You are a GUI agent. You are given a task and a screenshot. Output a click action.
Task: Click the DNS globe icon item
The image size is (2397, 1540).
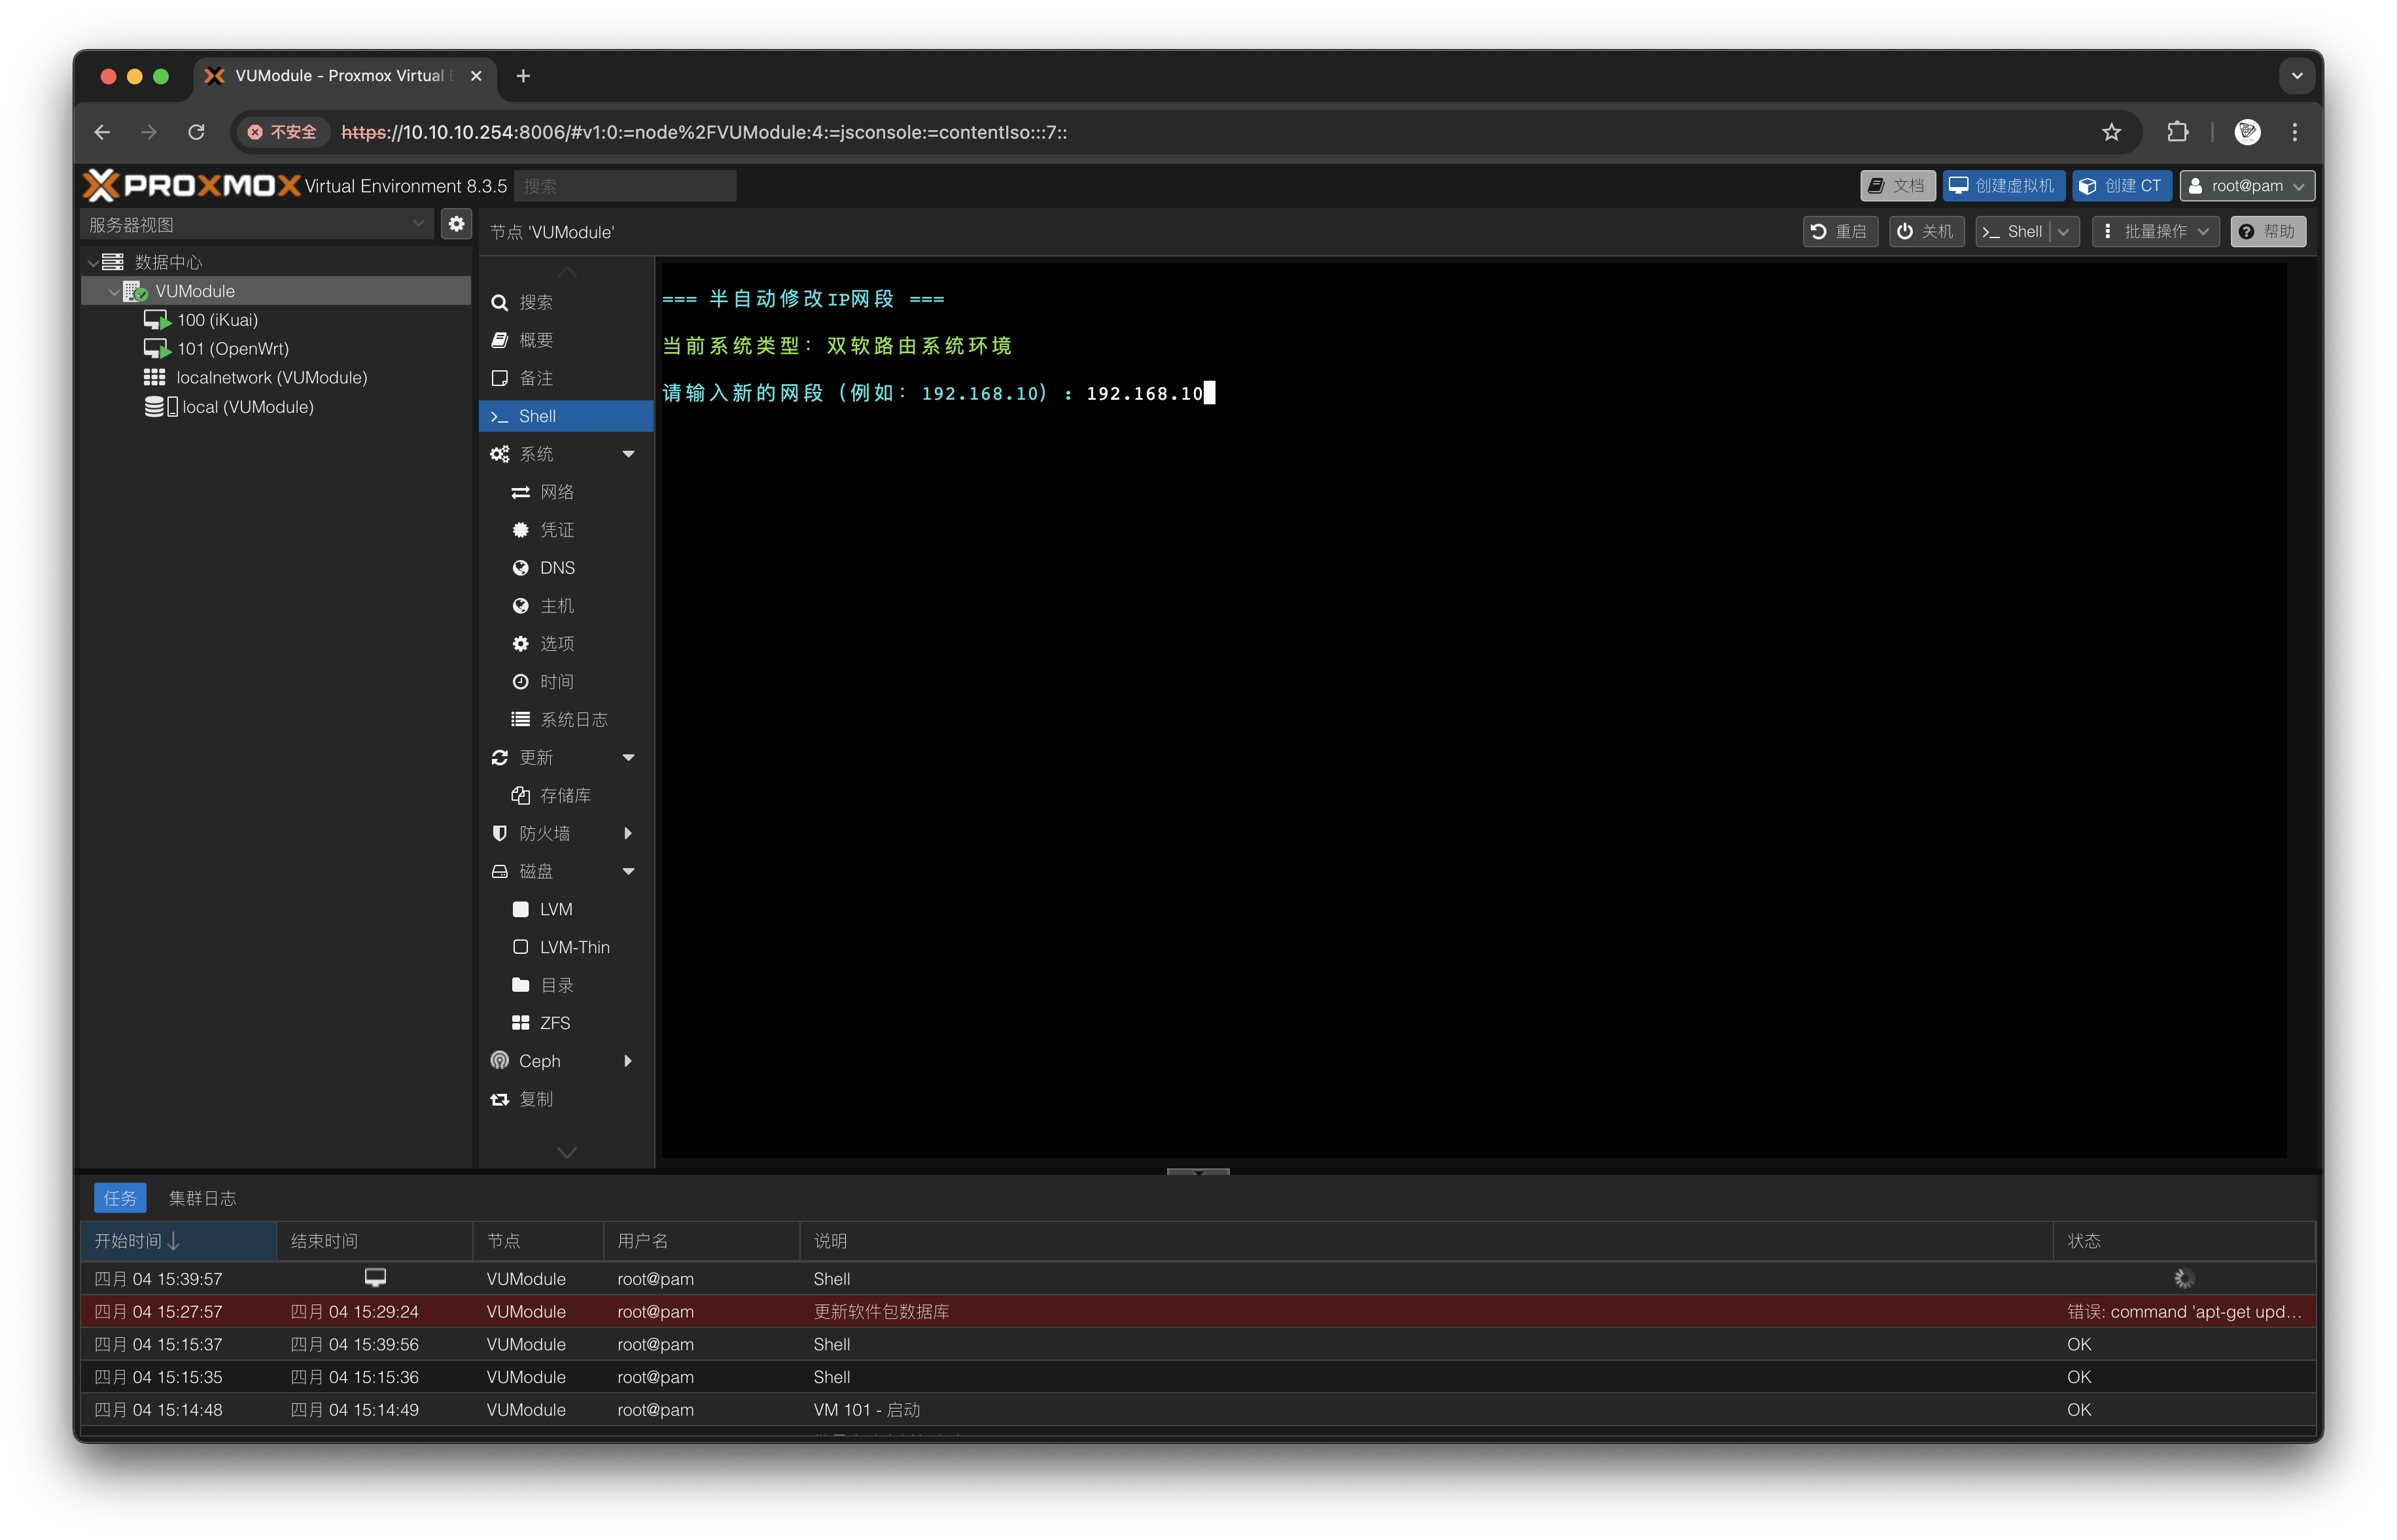coord(556,568)
